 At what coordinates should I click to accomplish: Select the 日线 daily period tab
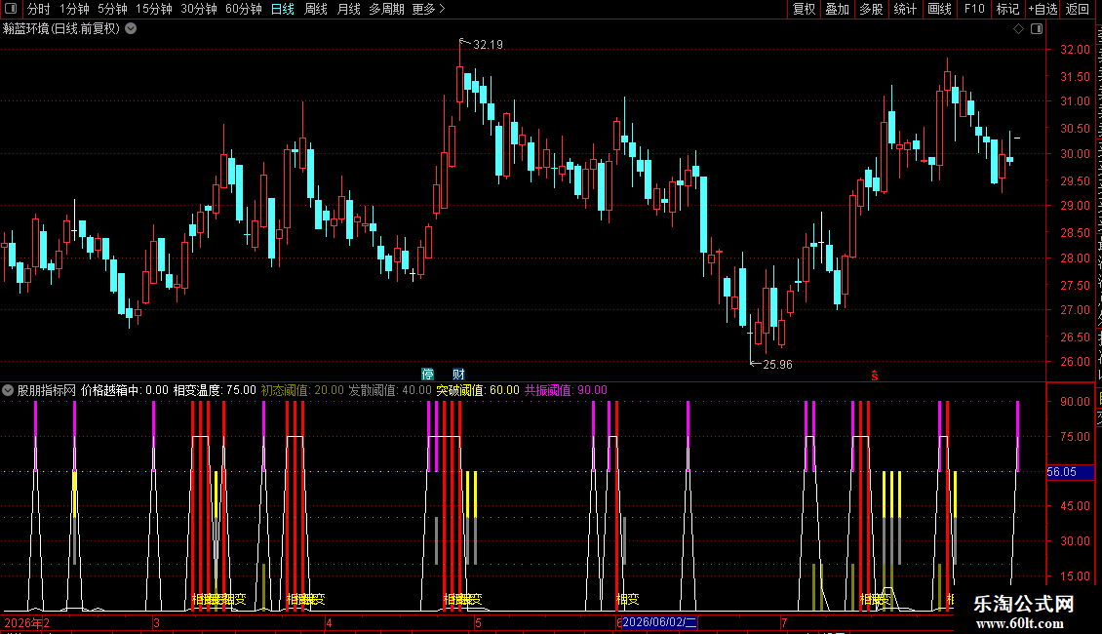[283, 9]
